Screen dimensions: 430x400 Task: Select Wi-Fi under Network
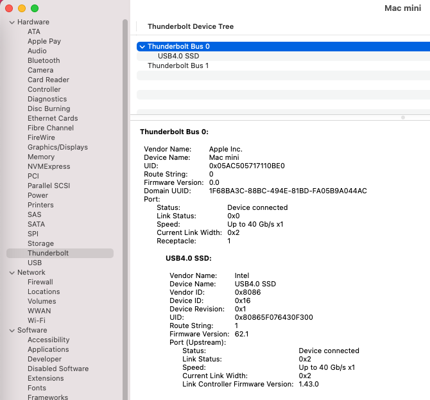point(37,320)
